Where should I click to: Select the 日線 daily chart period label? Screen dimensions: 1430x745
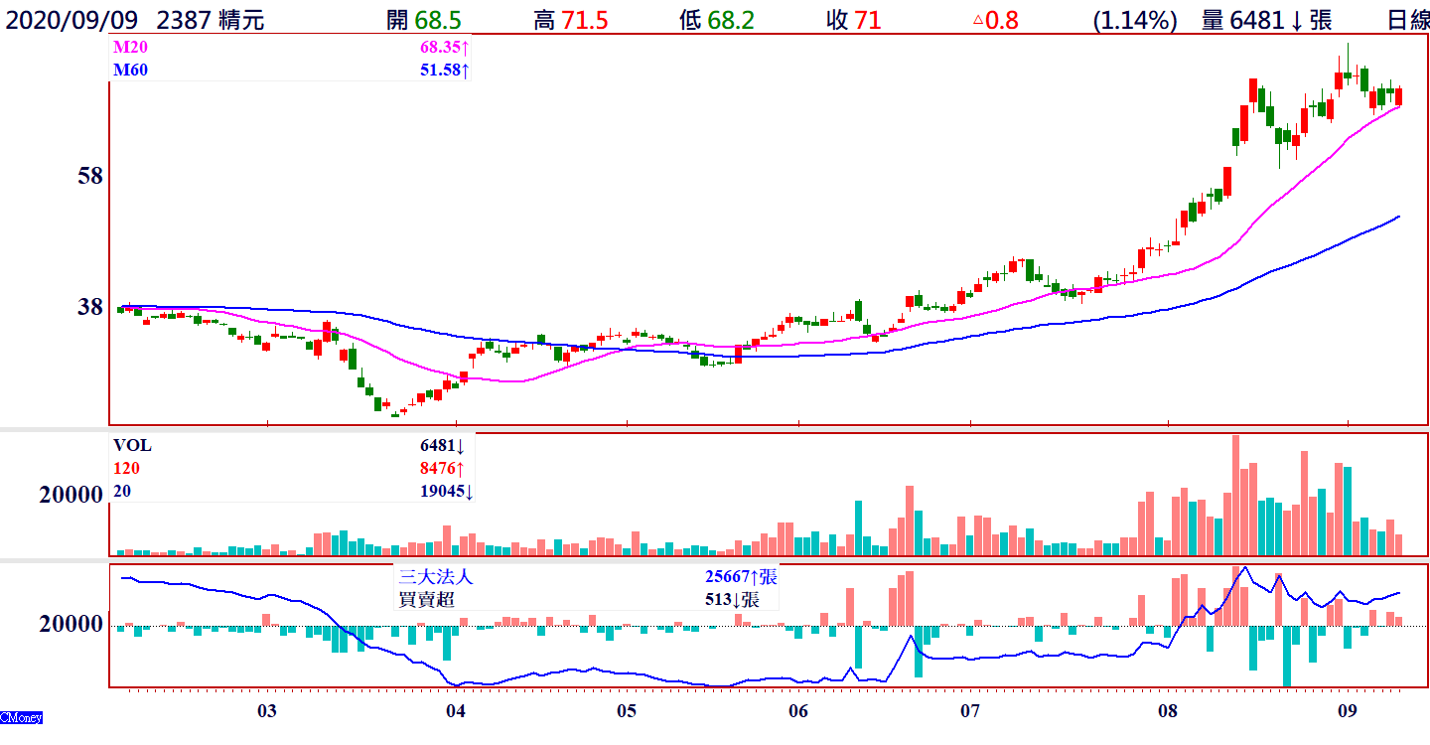tap(1407, 20)
